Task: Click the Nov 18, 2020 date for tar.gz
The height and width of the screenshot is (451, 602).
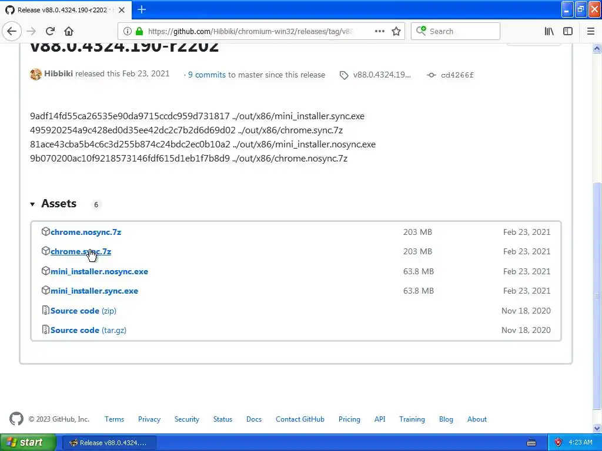Action: click(x=526, y=330)
